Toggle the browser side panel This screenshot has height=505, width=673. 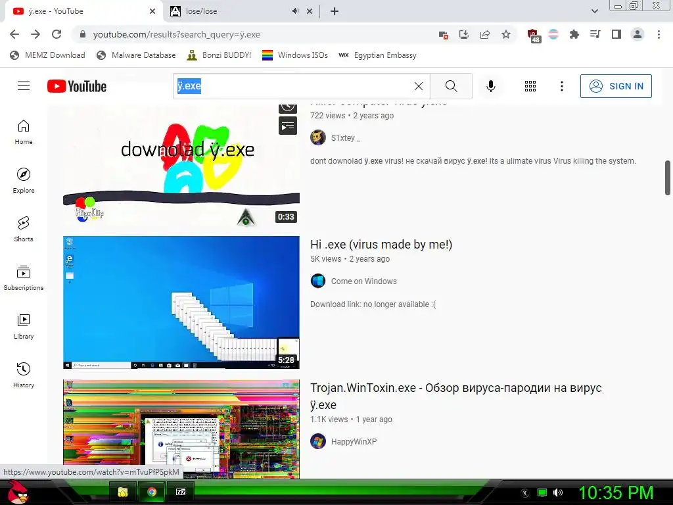click(616, 34)
